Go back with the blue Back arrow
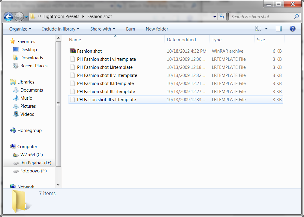 click(x=8, y=17)
